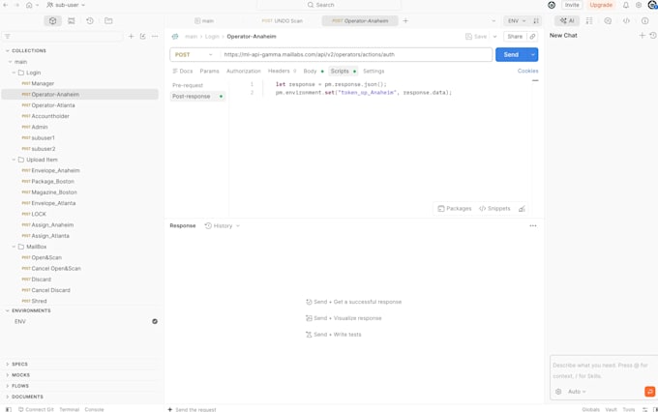Open the code snippet icon in right bar
This screenshot has width=658, height=412.
[626, 20]
